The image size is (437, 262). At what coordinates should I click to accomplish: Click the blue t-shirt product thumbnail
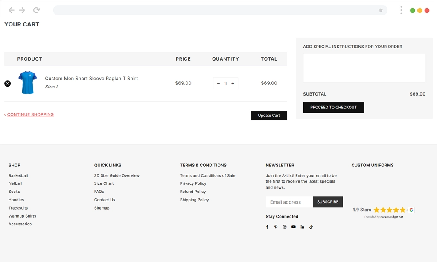tap(28, 82)
